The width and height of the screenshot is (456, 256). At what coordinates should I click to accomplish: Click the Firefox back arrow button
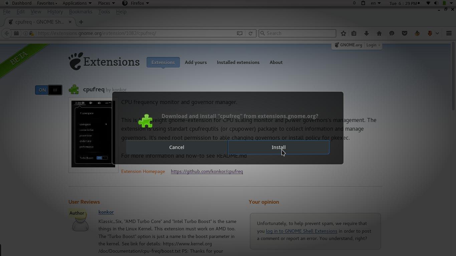point(7,33)
